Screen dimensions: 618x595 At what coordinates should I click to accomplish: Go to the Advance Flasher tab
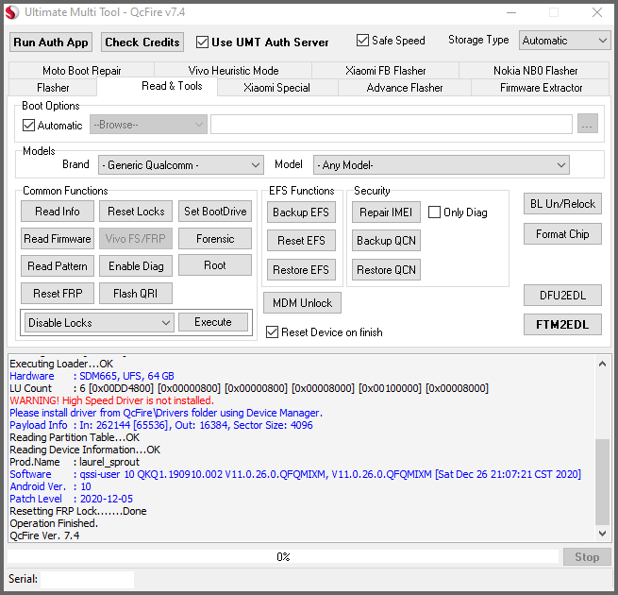405,87
